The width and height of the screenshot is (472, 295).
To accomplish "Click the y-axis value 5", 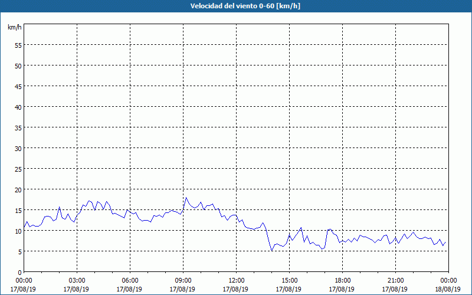I will [x=20, y=252].
